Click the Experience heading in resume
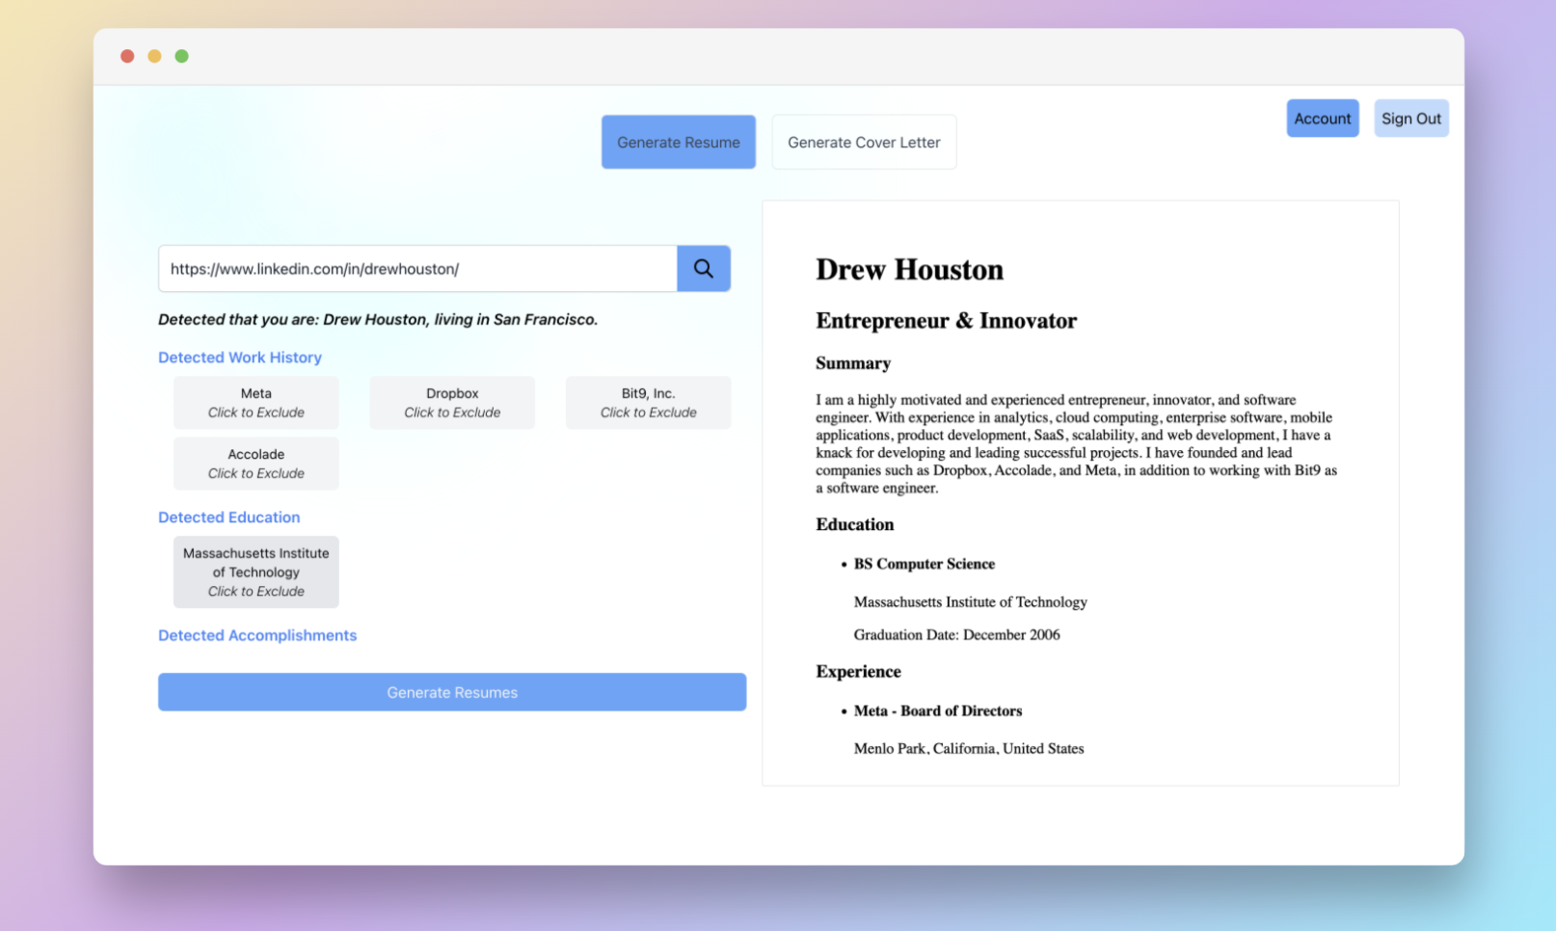 (859, 672)
